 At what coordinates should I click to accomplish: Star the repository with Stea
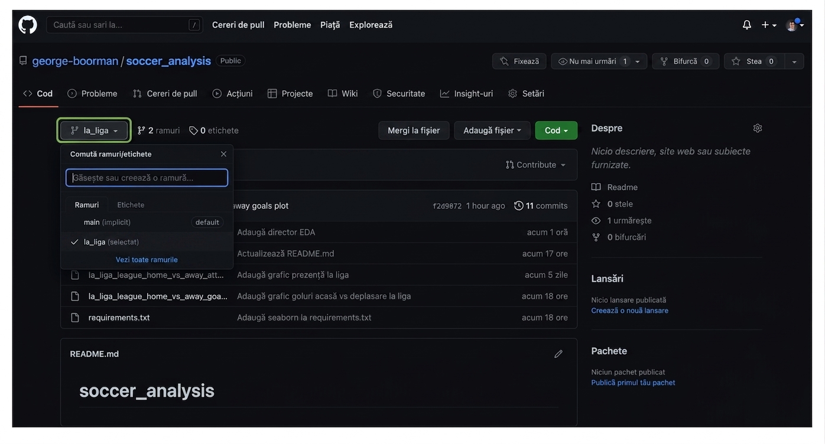click(x=754, y=61)
